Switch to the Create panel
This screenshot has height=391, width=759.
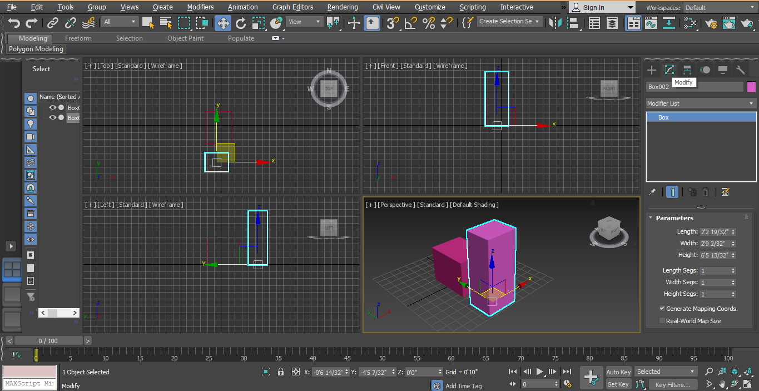point(651,70)
